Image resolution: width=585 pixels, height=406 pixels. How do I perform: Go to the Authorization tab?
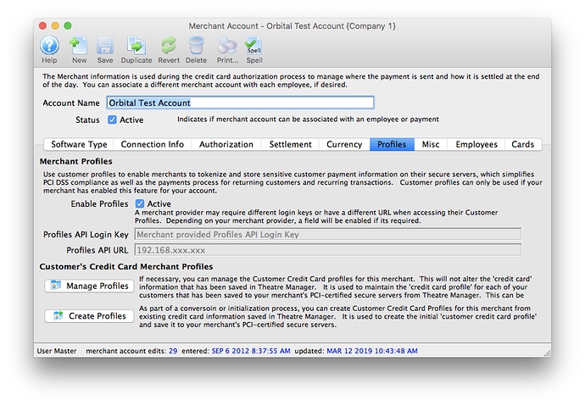(x=226, y=144)
